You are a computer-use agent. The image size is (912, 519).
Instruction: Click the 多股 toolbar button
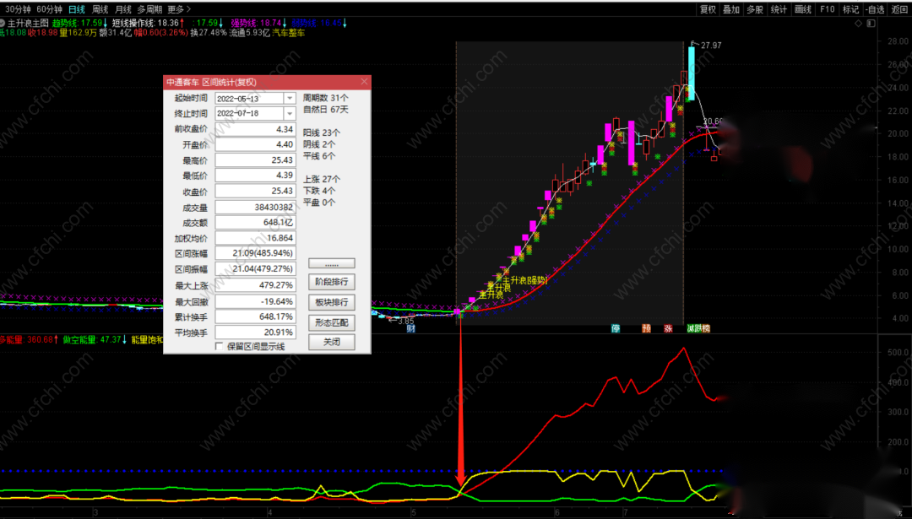coord(755,9)
